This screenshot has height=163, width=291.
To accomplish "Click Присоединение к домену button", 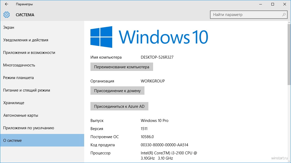I will click(x=117, y=91).
